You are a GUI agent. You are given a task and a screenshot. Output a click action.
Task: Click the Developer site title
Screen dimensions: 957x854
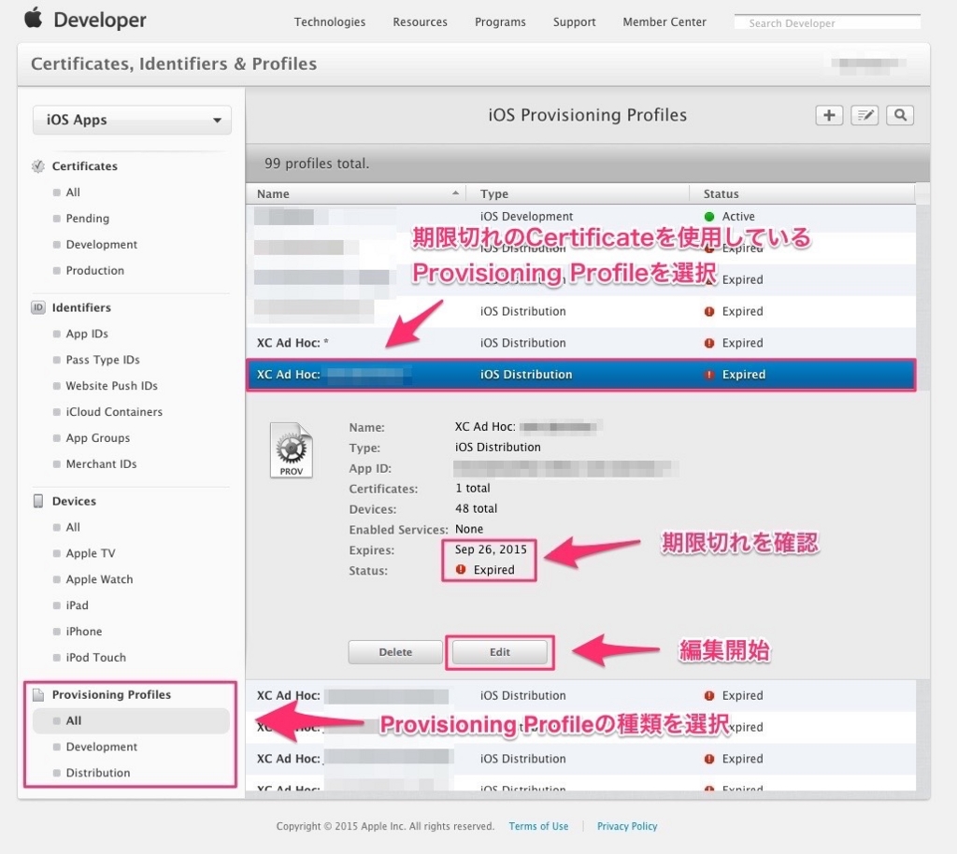(99, 20)
